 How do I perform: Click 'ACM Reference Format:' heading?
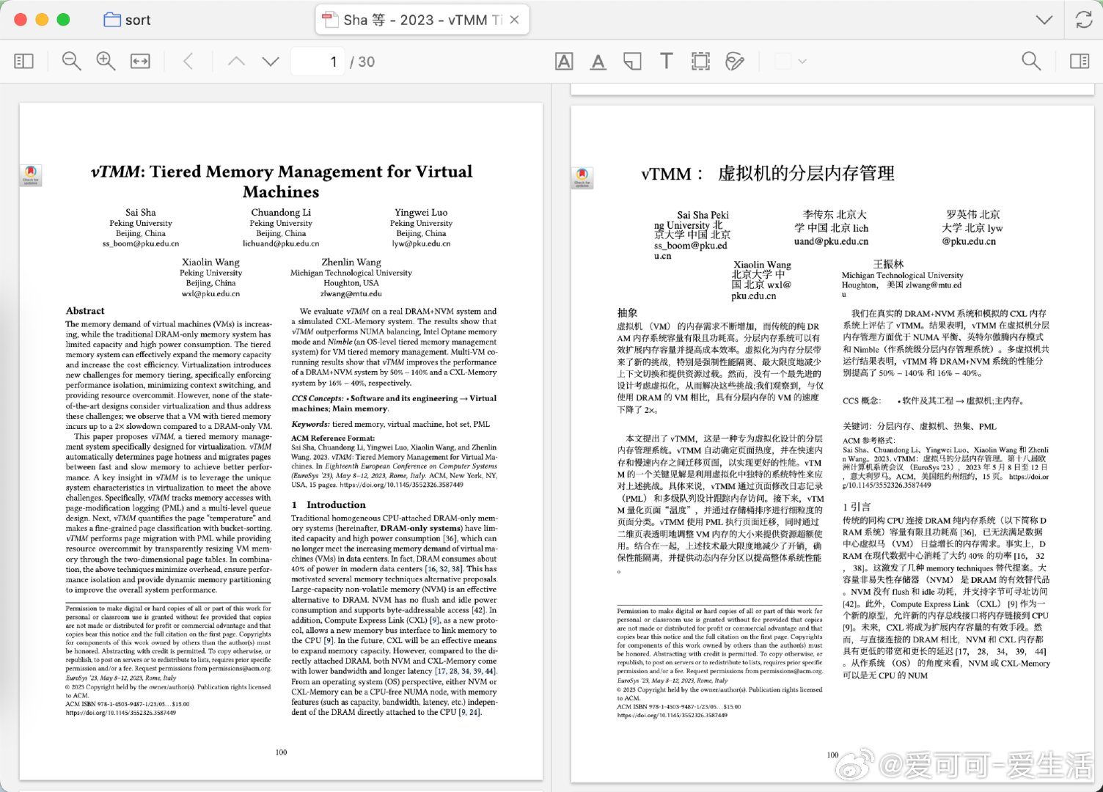[x=333, y=438]
